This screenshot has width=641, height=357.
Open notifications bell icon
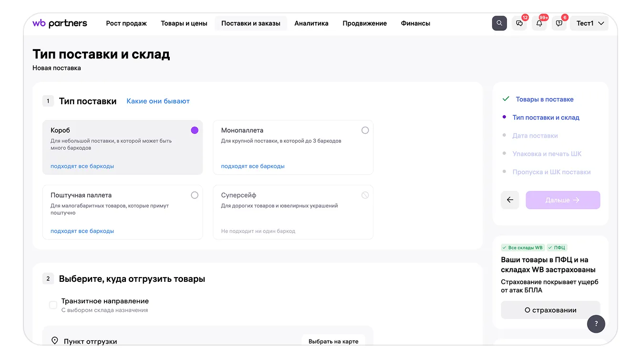coord(539,23)
